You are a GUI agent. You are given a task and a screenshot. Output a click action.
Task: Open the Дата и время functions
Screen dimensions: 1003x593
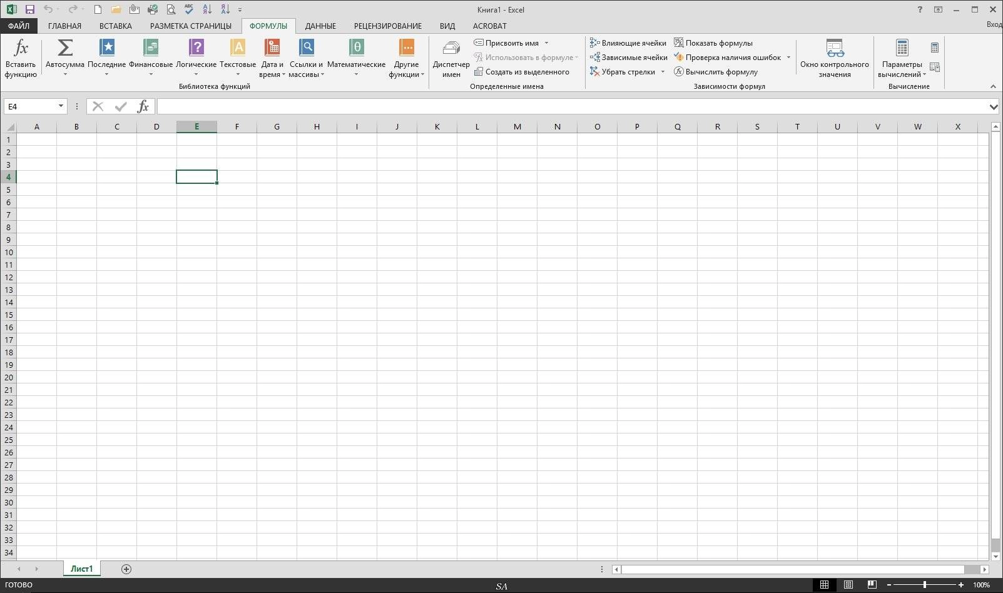pos(272,58)
